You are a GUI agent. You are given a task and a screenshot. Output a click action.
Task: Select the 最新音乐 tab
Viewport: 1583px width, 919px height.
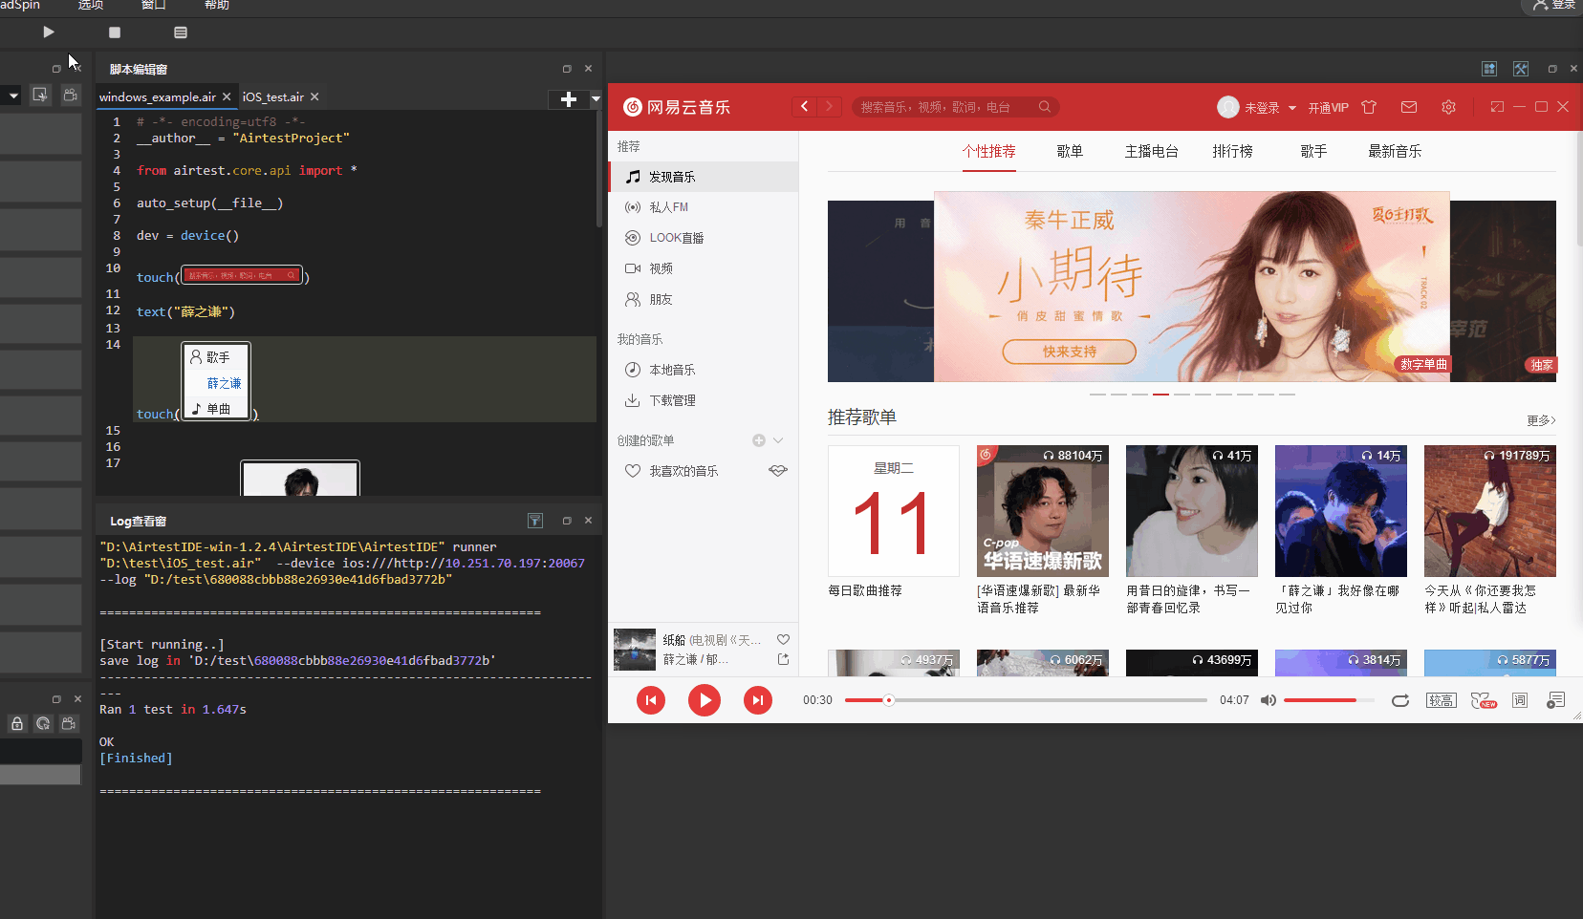click(1395, 152)
